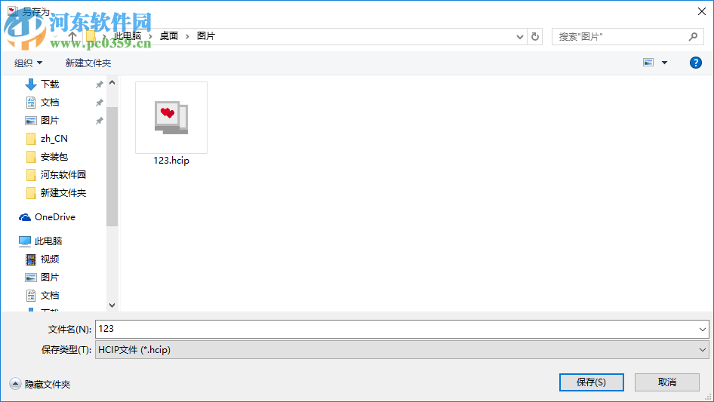Click the change view layout icon
The height and width of the screenshot is (402, 714).
[x=648, y=63]
